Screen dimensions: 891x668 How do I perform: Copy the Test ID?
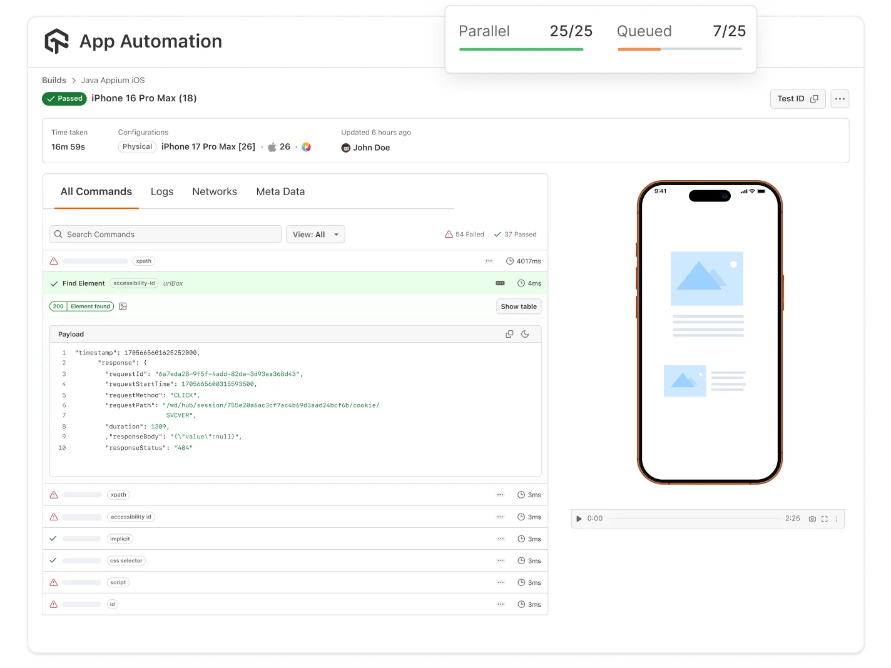(814, 99)
